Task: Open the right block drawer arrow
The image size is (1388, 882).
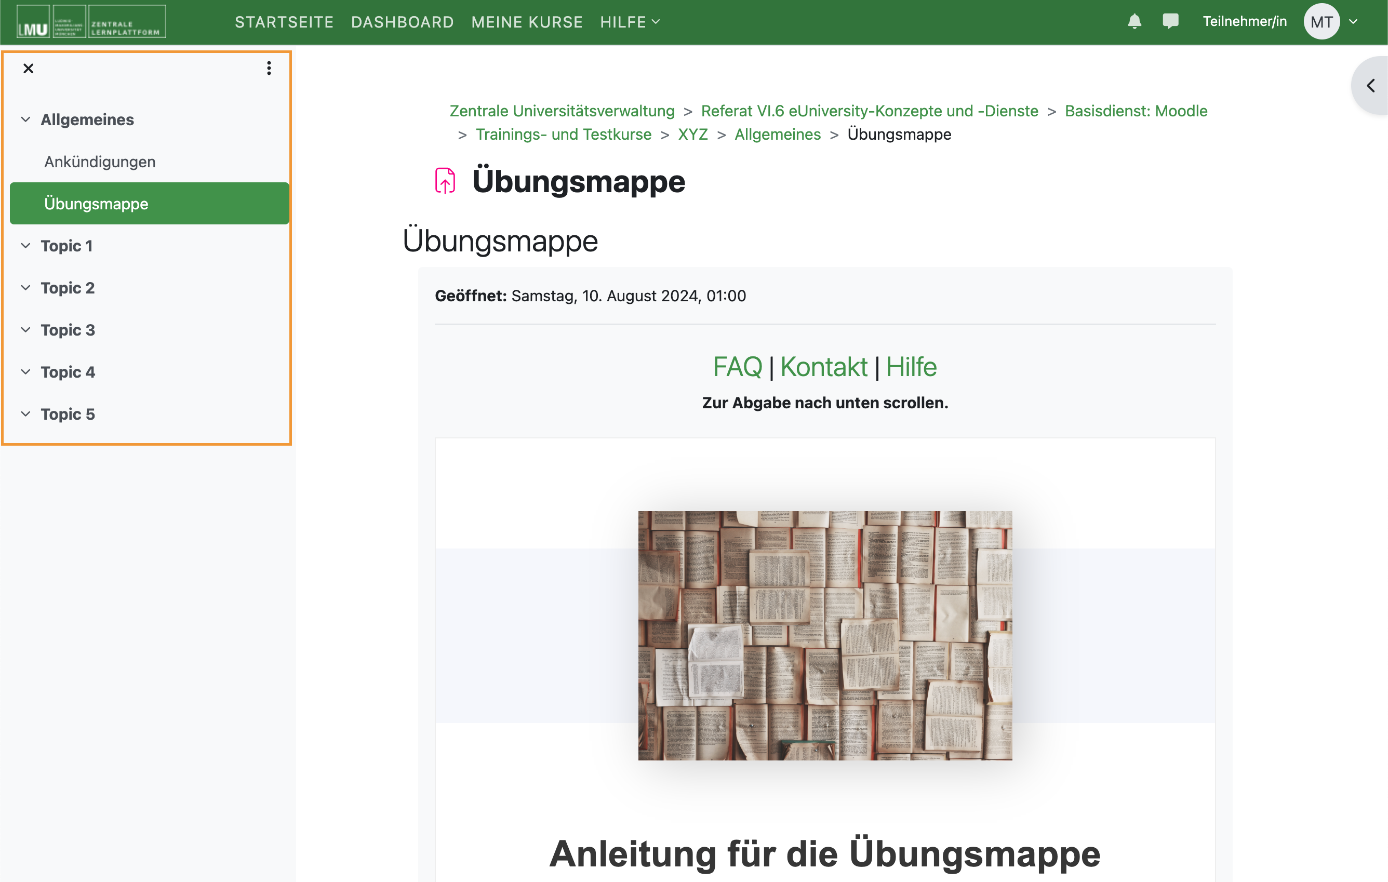Action: point(1371,86)
